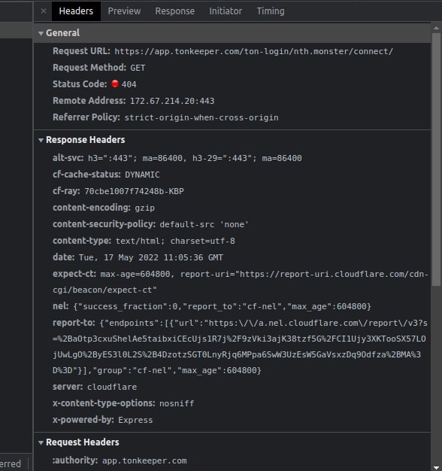
Task: Switch to the Preview tab
Action: pyautogui.click(x=124, y=11)
